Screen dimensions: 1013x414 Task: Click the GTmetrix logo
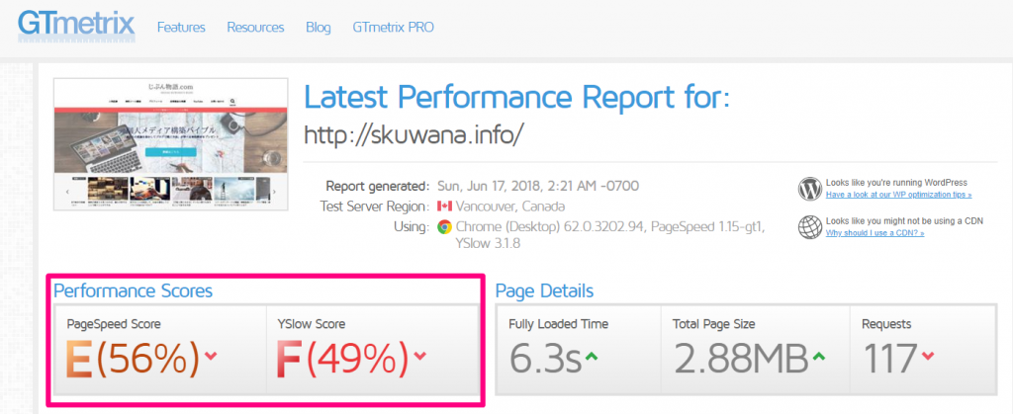pos(76,26)
